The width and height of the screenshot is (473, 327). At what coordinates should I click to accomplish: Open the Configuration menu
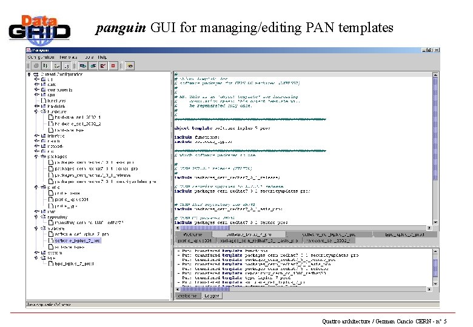click(41, 57)
